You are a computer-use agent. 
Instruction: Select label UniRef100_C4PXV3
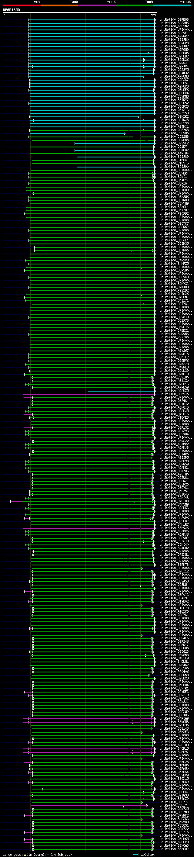pyautogui.click(x=174, y=261)
